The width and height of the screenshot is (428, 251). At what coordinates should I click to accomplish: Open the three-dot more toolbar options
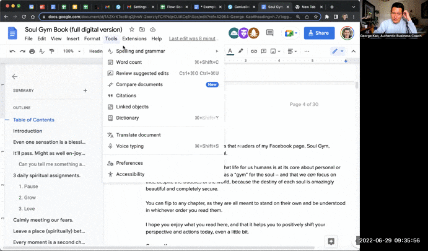click(x=307, y=51)
